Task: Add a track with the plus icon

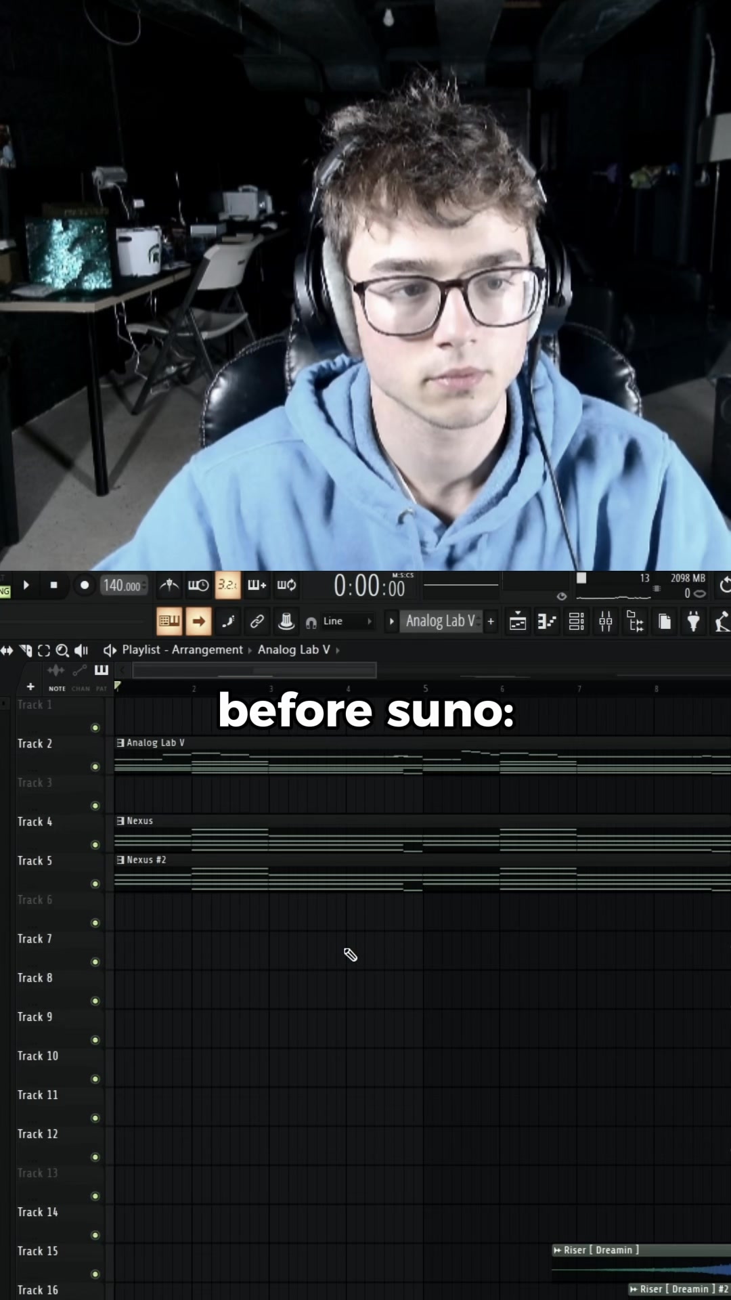Action: pos(30,687)
